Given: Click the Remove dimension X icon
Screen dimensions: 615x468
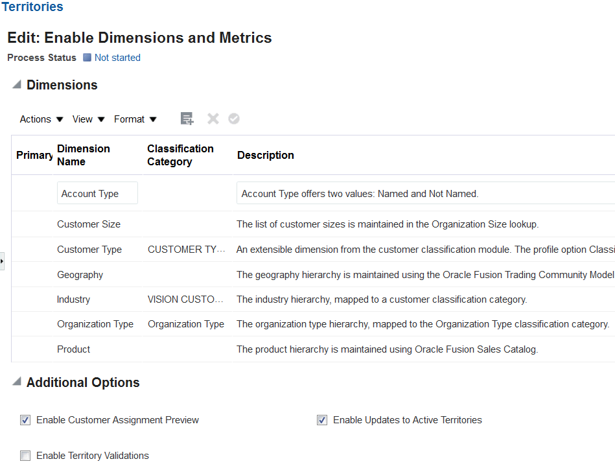Looking at the screenshot, I should (213, 119).
